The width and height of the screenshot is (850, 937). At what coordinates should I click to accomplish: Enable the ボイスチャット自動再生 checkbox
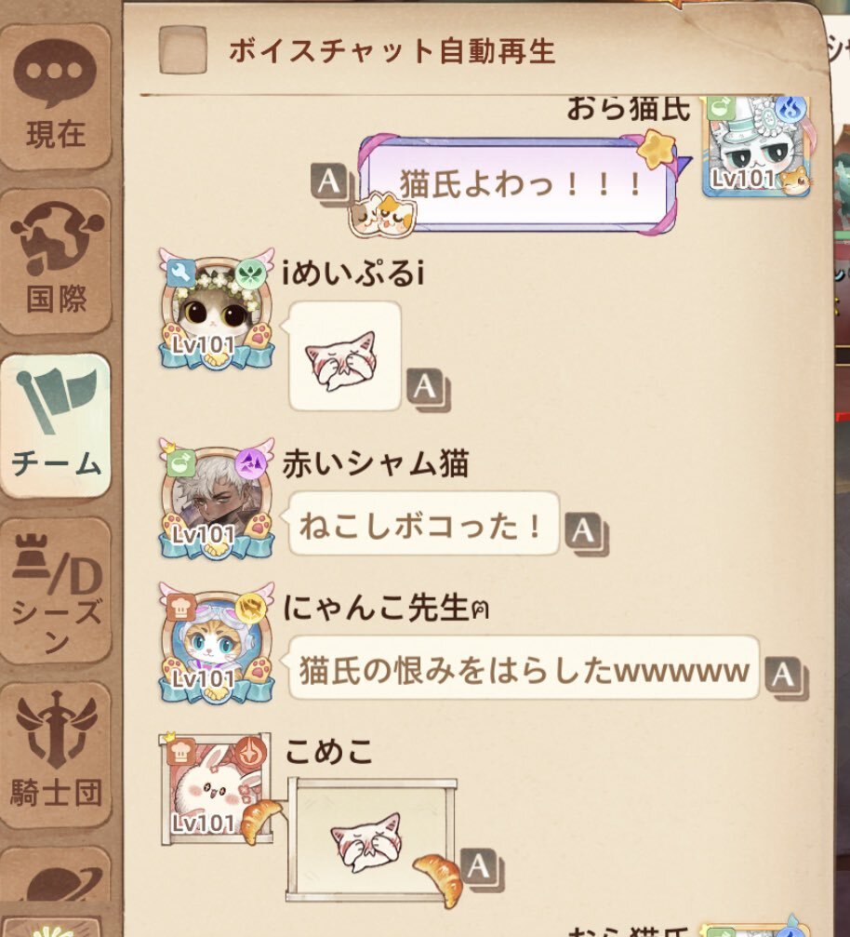click(x=183, y=49)
